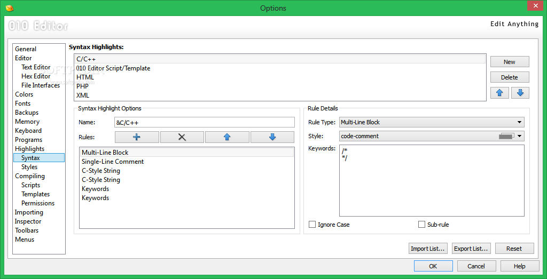Select the second Keywords rule
The image size is (547, 279).
pyautogui.click(x=187, y=198)
